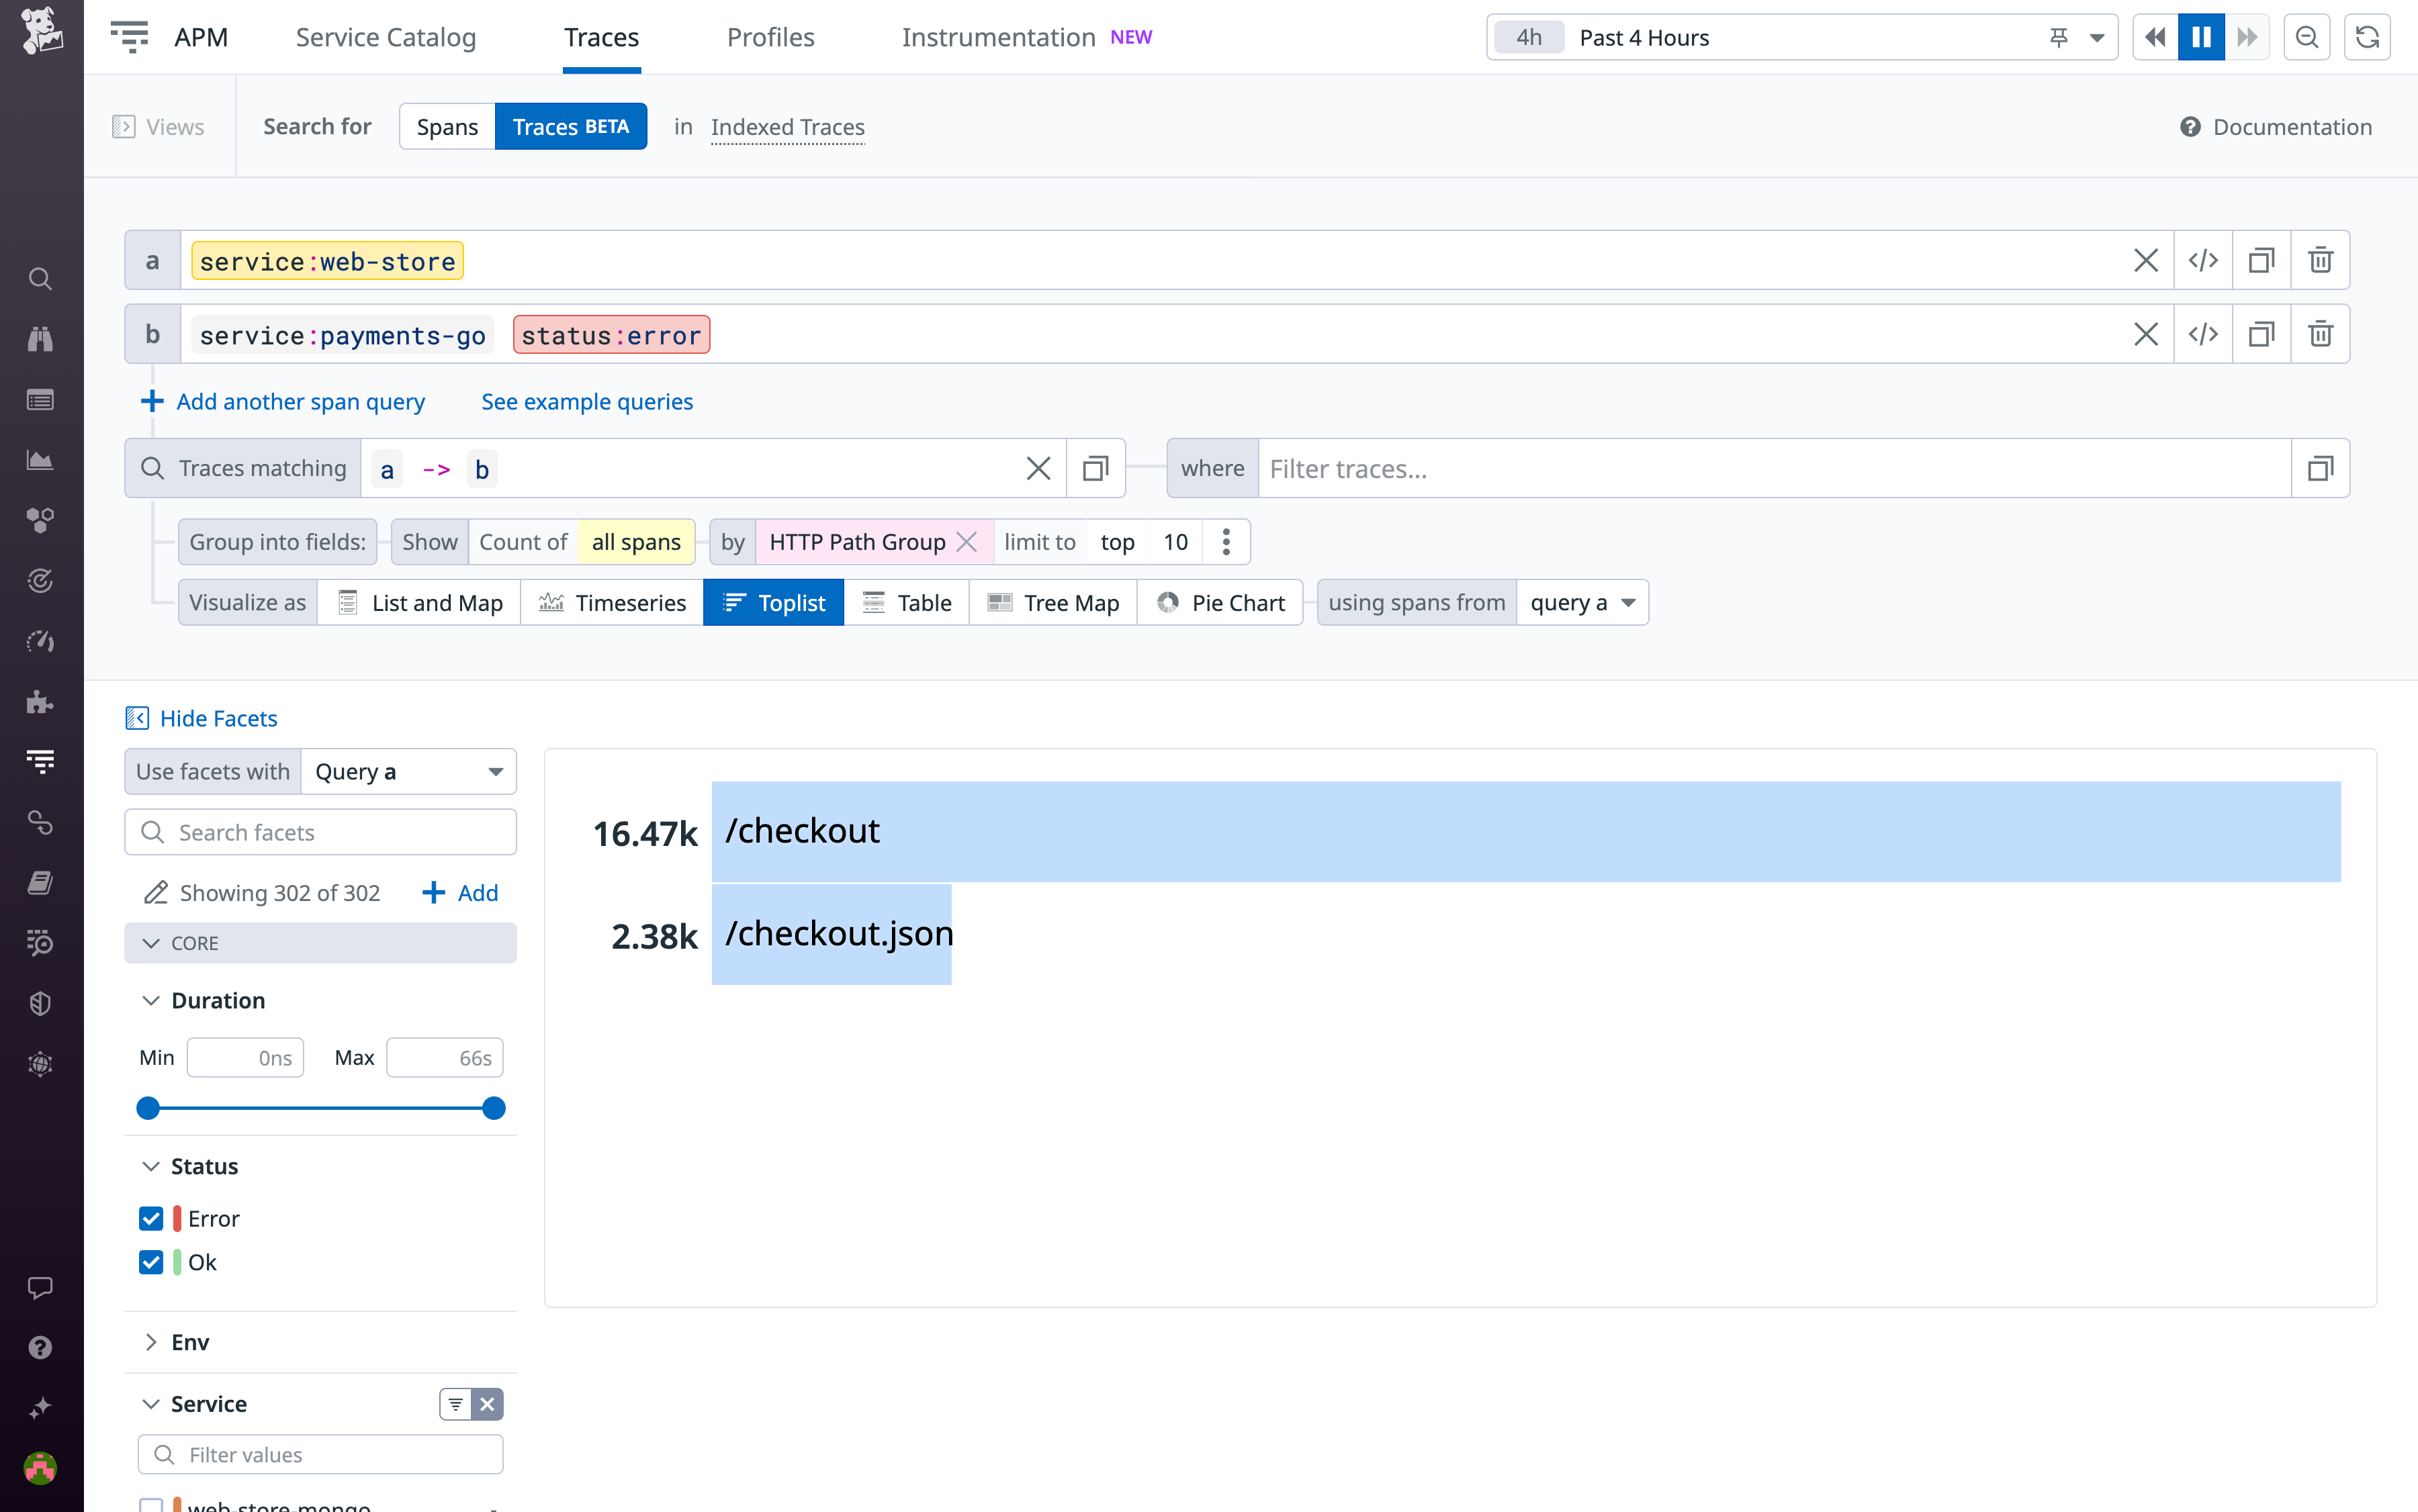Delete query a with the trash icon
The image size is (2418, 1512).
tap(2320, 260)
